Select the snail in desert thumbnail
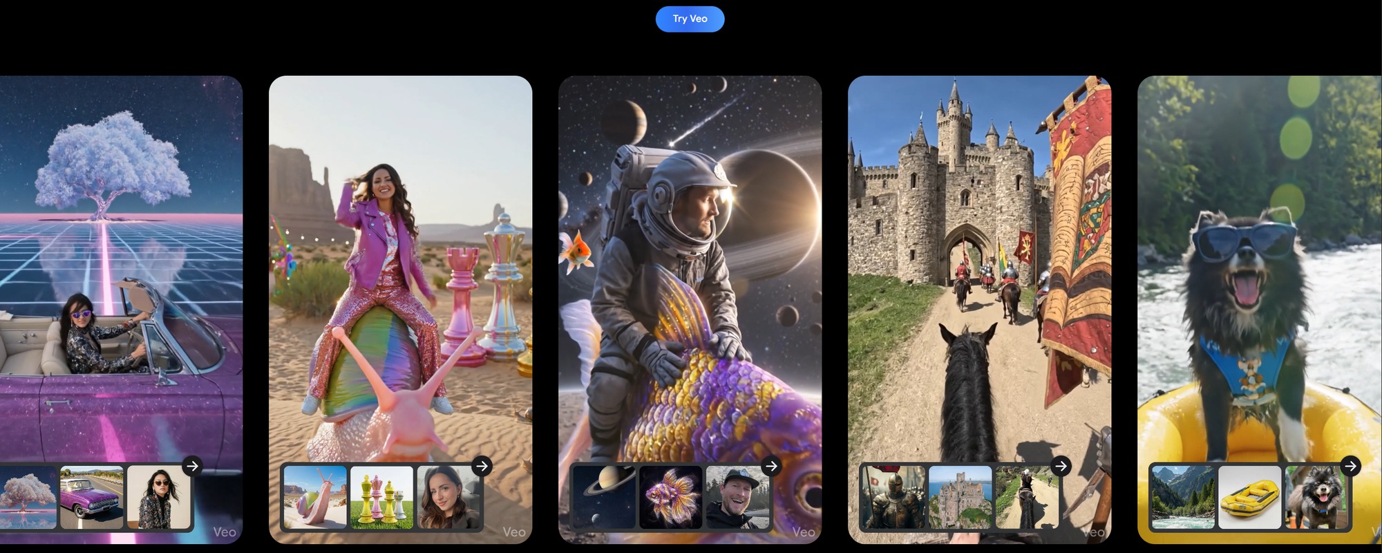 (315, 497)
